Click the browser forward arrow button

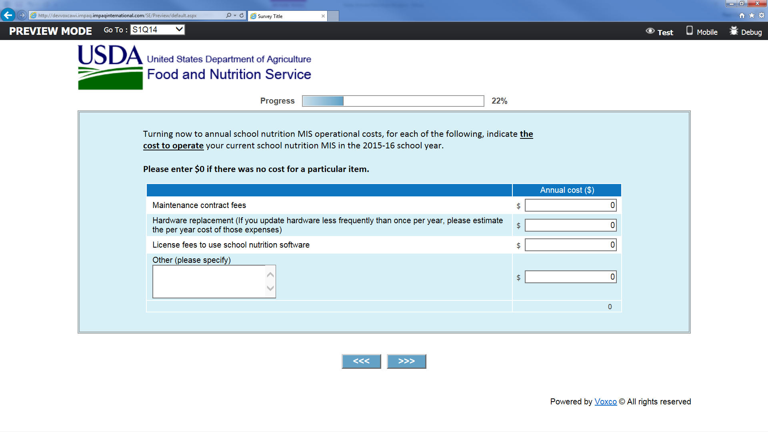(x=22, y=15)
